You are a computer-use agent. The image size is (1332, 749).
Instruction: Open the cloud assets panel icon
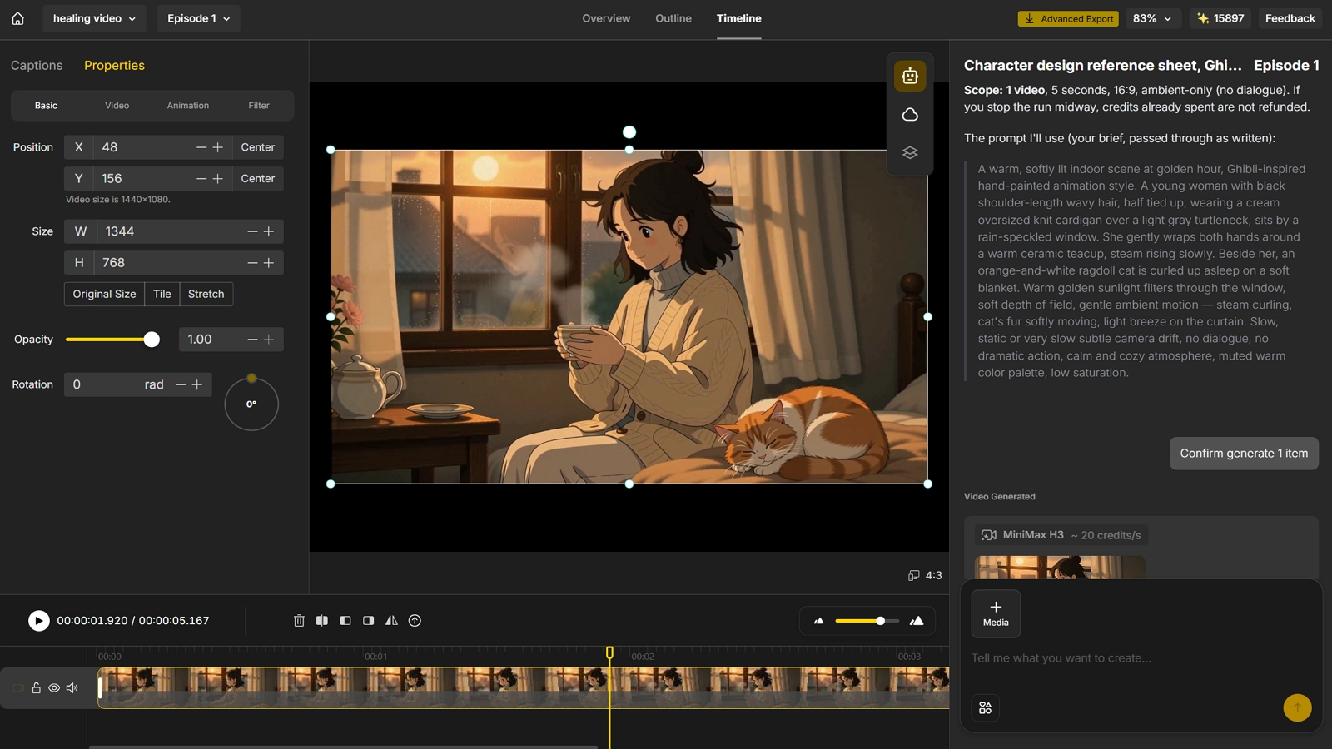pos(910,115)
